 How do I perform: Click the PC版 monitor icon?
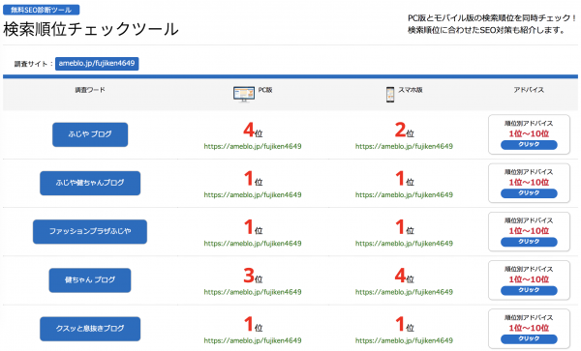pos(244,94)
